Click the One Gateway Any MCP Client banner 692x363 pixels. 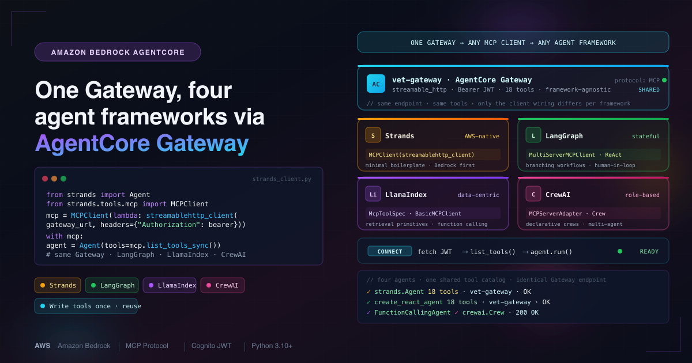tap(513, 43)
